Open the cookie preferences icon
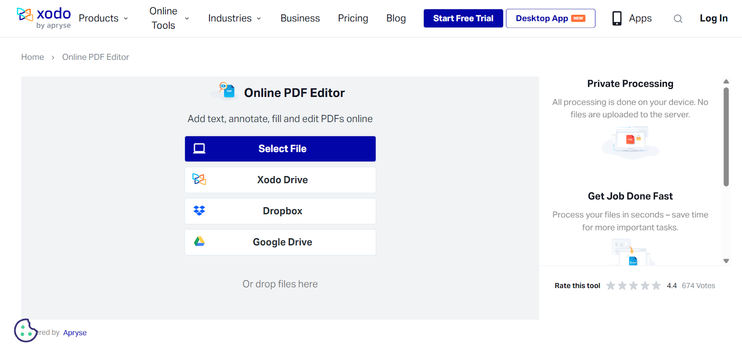742x344 pixels. pos(25,330)
